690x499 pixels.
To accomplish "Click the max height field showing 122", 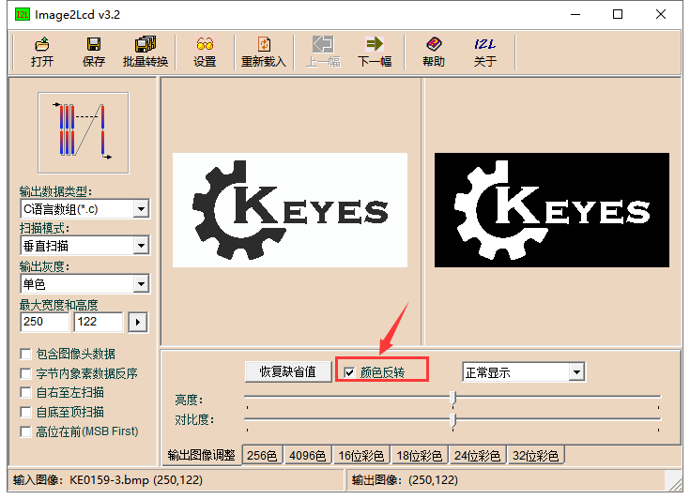I will [x=99, y=323].
